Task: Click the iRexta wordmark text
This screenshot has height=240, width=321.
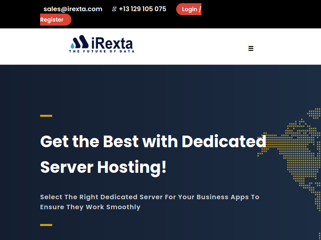Action: coord(112,43)
